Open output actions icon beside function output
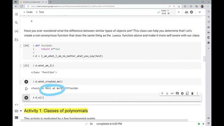This screenshot has width=224, height=126. (x=27, y=89)
